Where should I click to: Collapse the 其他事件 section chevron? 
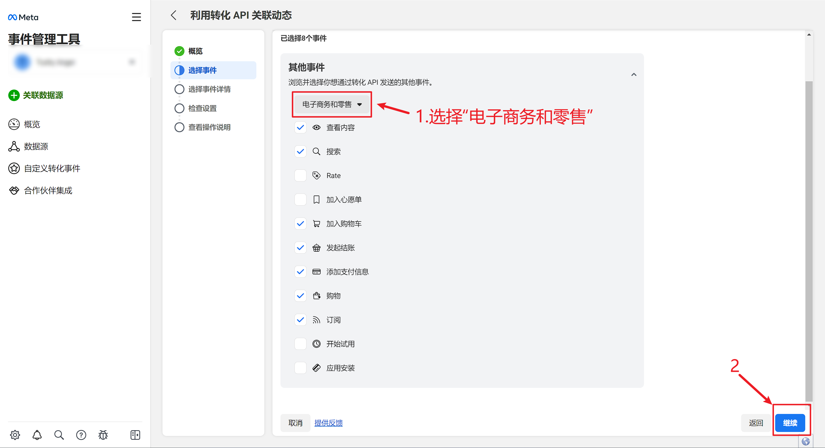(633, 74)
